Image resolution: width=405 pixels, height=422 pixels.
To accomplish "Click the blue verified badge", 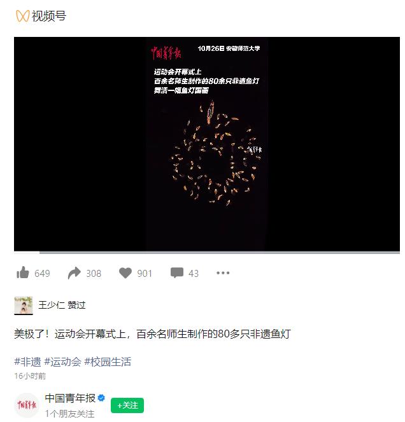I will (x=101, y=398).
